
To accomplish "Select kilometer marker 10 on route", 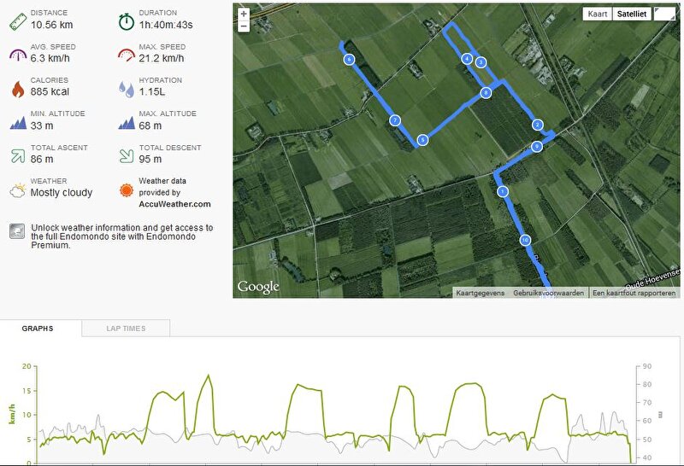I will (x=525, y=240).
